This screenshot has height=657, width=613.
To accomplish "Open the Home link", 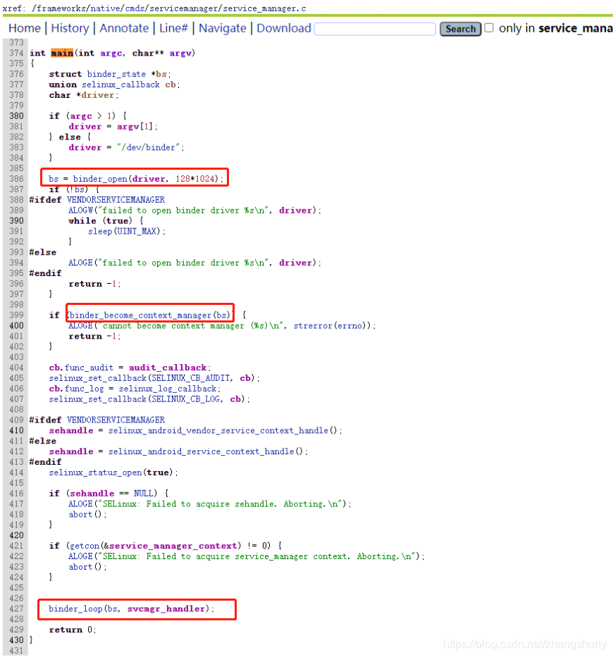I will [x=25, y=28].
